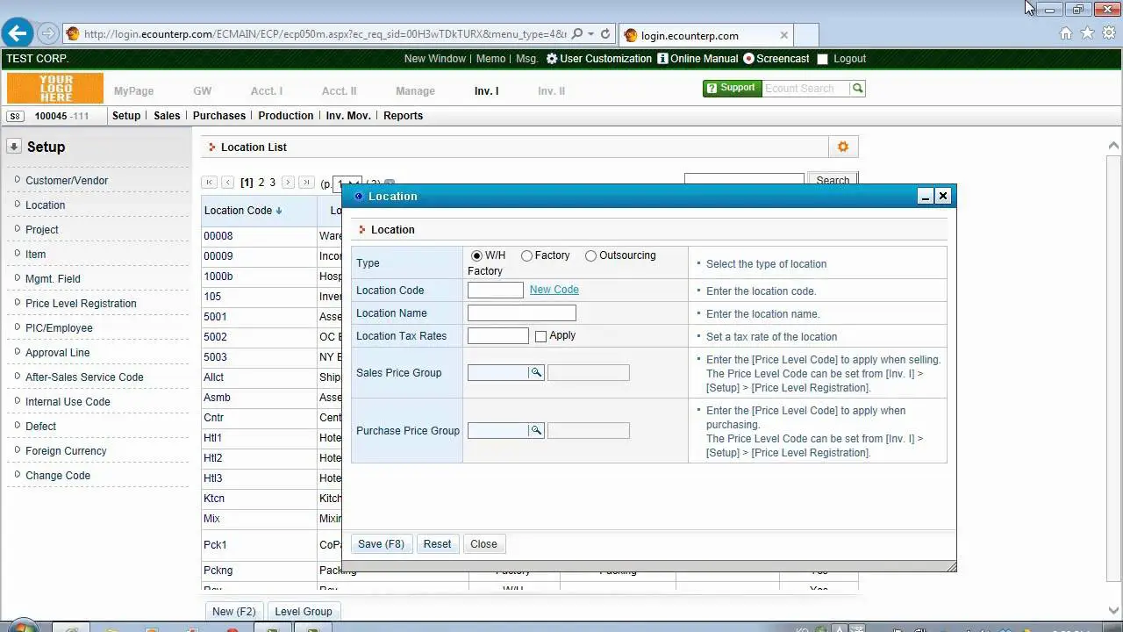Click the address bar search magnifier icon

576,34
